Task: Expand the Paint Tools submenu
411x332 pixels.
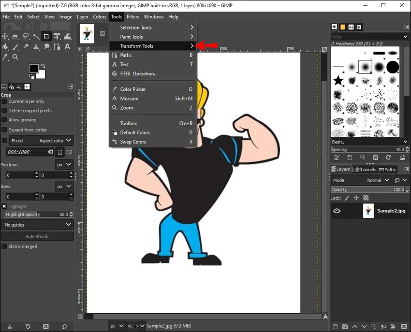Action: (152, 37)
